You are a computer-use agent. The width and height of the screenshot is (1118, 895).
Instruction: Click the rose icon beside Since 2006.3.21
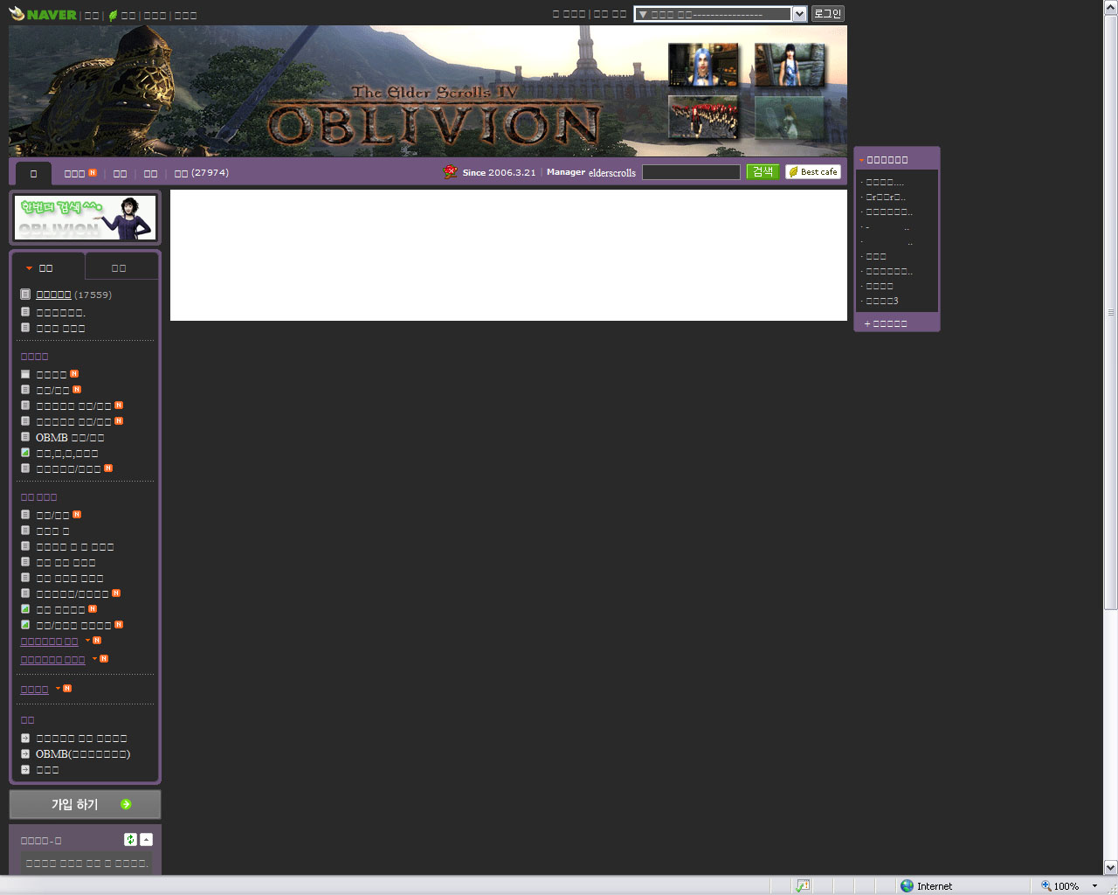(451, 172)
